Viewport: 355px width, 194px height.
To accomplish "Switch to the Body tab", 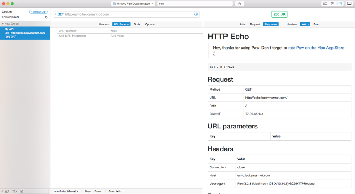I will (x=137, y=24).
